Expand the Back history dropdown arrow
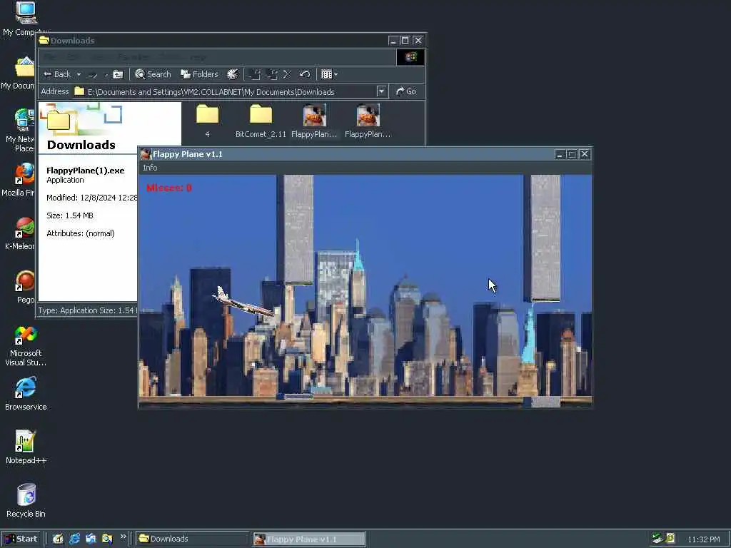731x548 pixels. tap(79, 74)
